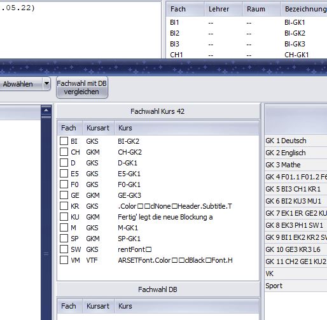Image resolution: width=327 pixels, height=320 pixels.
Task: Click Kursart header in Fachwahl DB table
Action: [99, 306]
